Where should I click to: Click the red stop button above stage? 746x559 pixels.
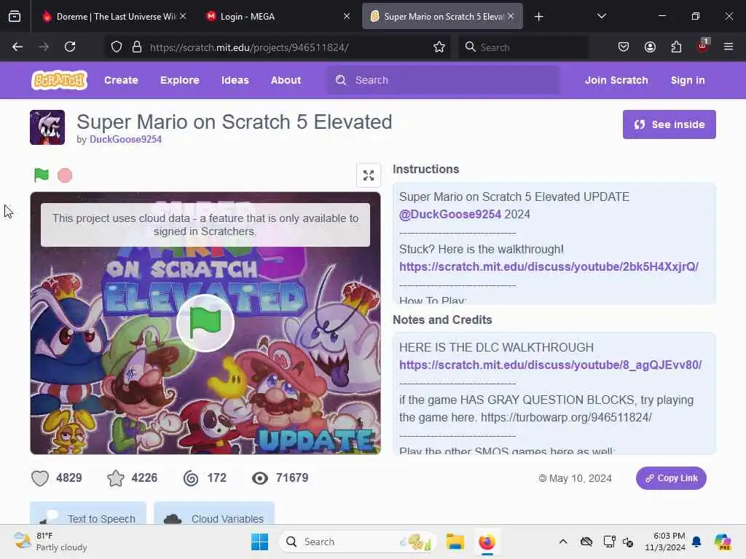coord(65,175)
